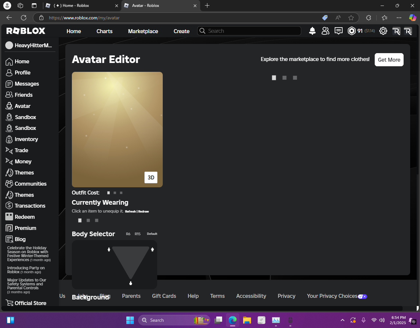Open the Gift Cards footer link
Screen dimensions: 420x328
pyautogui.click(x=164, y=296)
